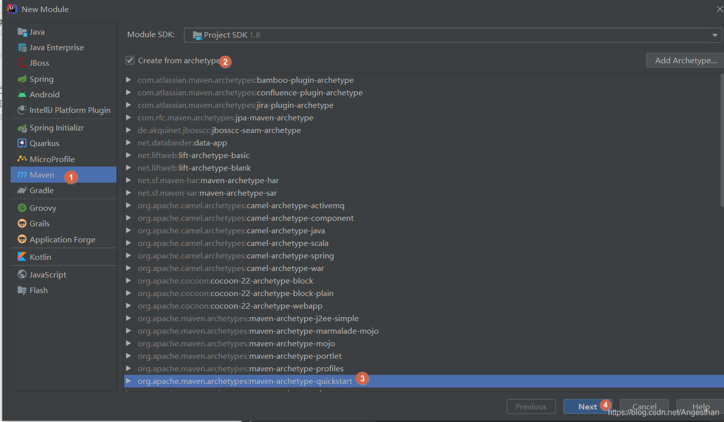Select maven-archetype-j2ee-simple row
The width and height of the screenshot is (724, 422).
(x=422, y=318)
